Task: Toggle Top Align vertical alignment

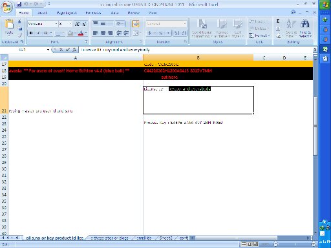Action: 95,23
